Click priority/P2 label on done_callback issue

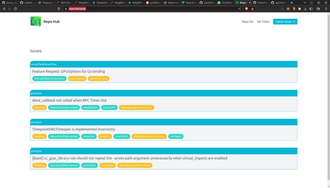coord(109,107)
